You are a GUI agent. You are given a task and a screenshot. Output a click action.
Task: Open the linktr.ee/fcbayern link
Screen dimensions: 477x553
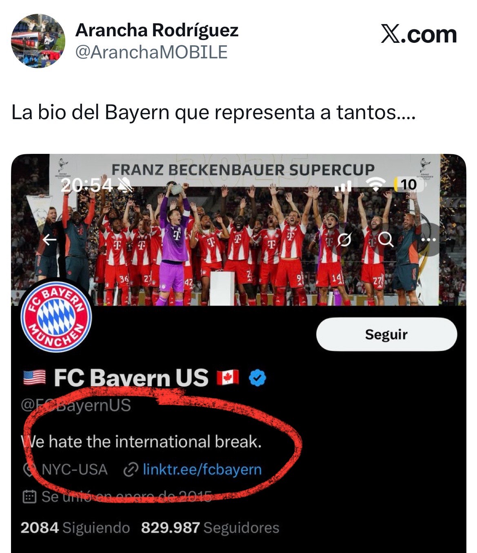[x=202, y=469]
